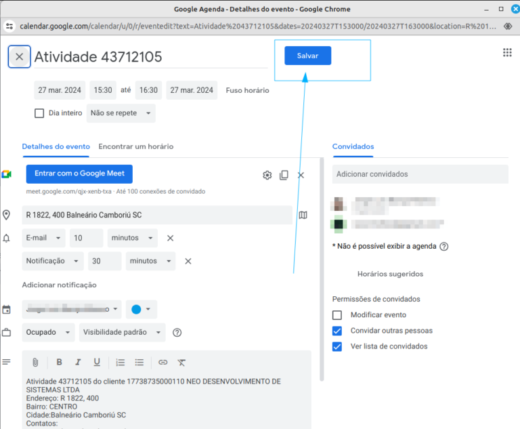Remove the E-mail 10 minutes notification
This screenshot has width=520, height=429.
click(171, 238)
